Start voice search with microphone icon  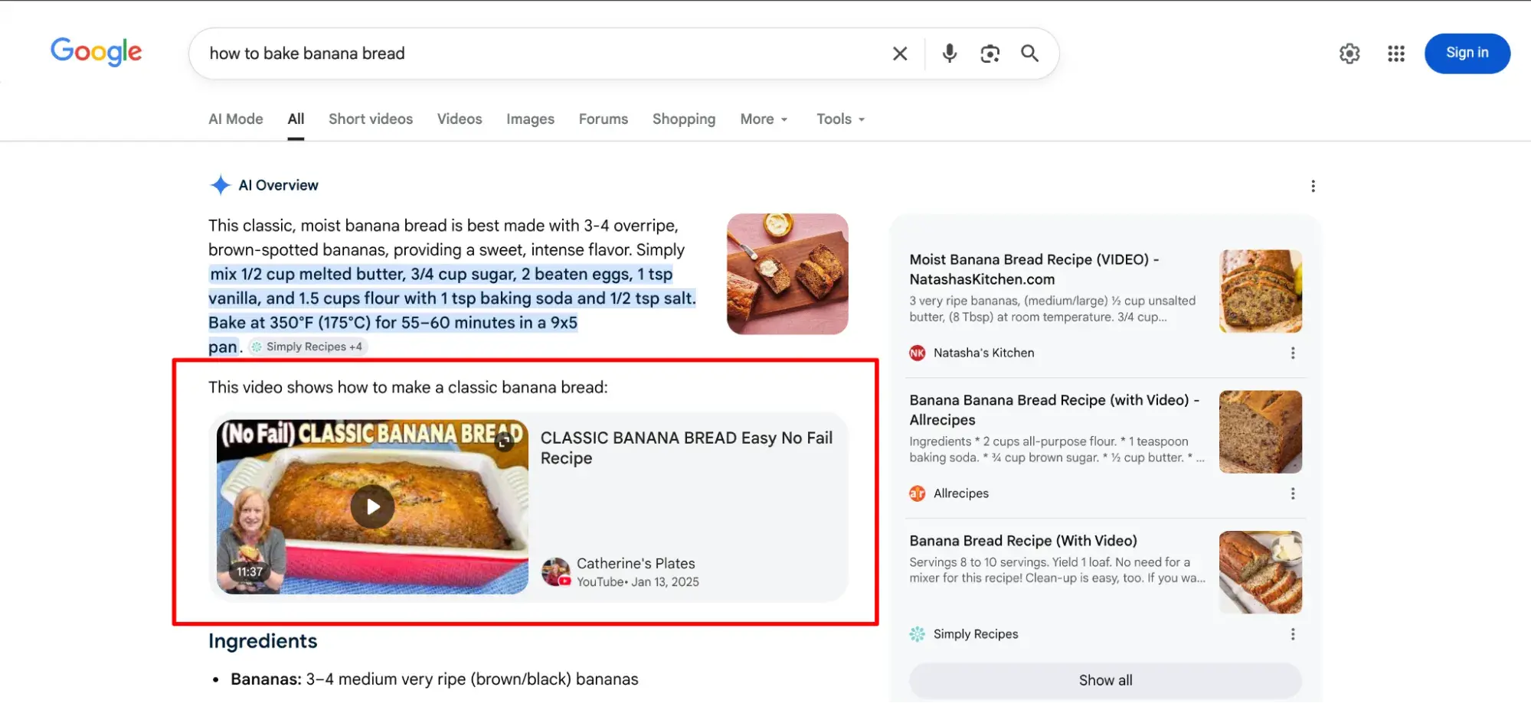[x=950, y=54]
